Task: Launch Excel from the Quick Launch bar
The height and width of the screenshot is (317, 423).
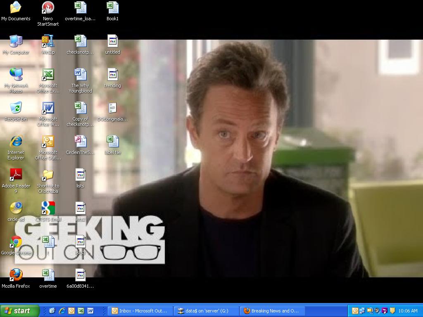Action: tap(81, 311)
